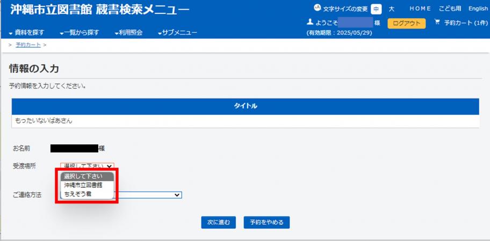This screenshot has height=241, width=490.
Task: Go to HOME link
Action: (x=420, y=9)
